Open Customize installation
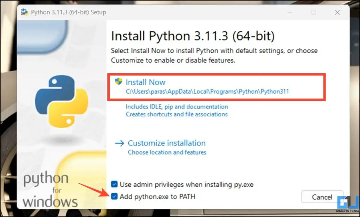The width and height of the screenshot is (360, 217). (167, 143)
